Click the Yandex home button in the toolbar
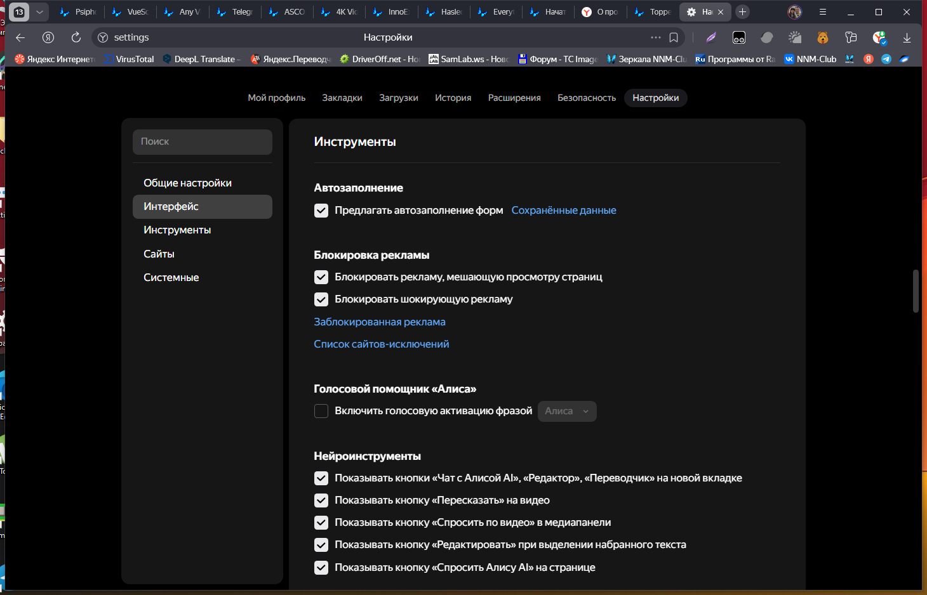The height and width of the screenshot is (595, 927). (x=48, y=37)
